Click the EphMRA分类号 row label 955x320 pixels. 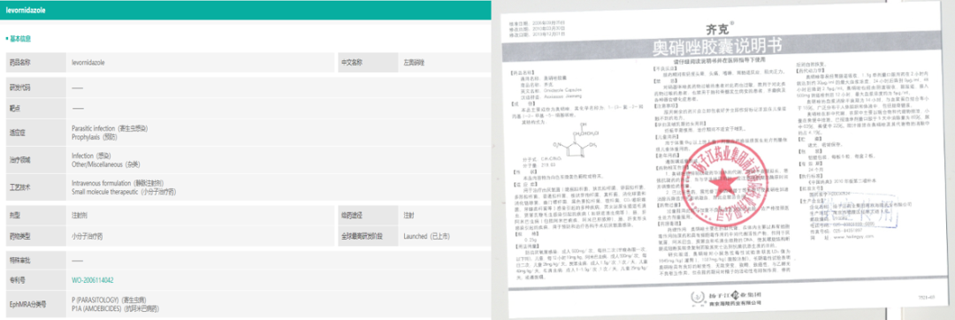click(x=36, y=304)
